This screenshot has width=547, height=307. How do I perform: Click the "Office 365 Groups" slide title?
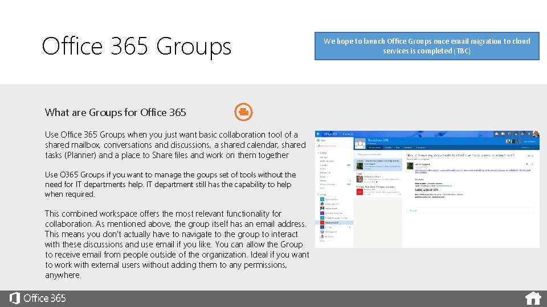tap(136, 46)
